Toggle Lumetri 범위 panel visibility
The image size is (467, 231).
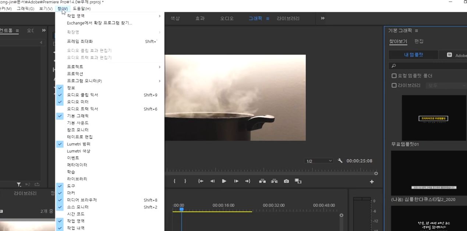(x=110, y=144)
